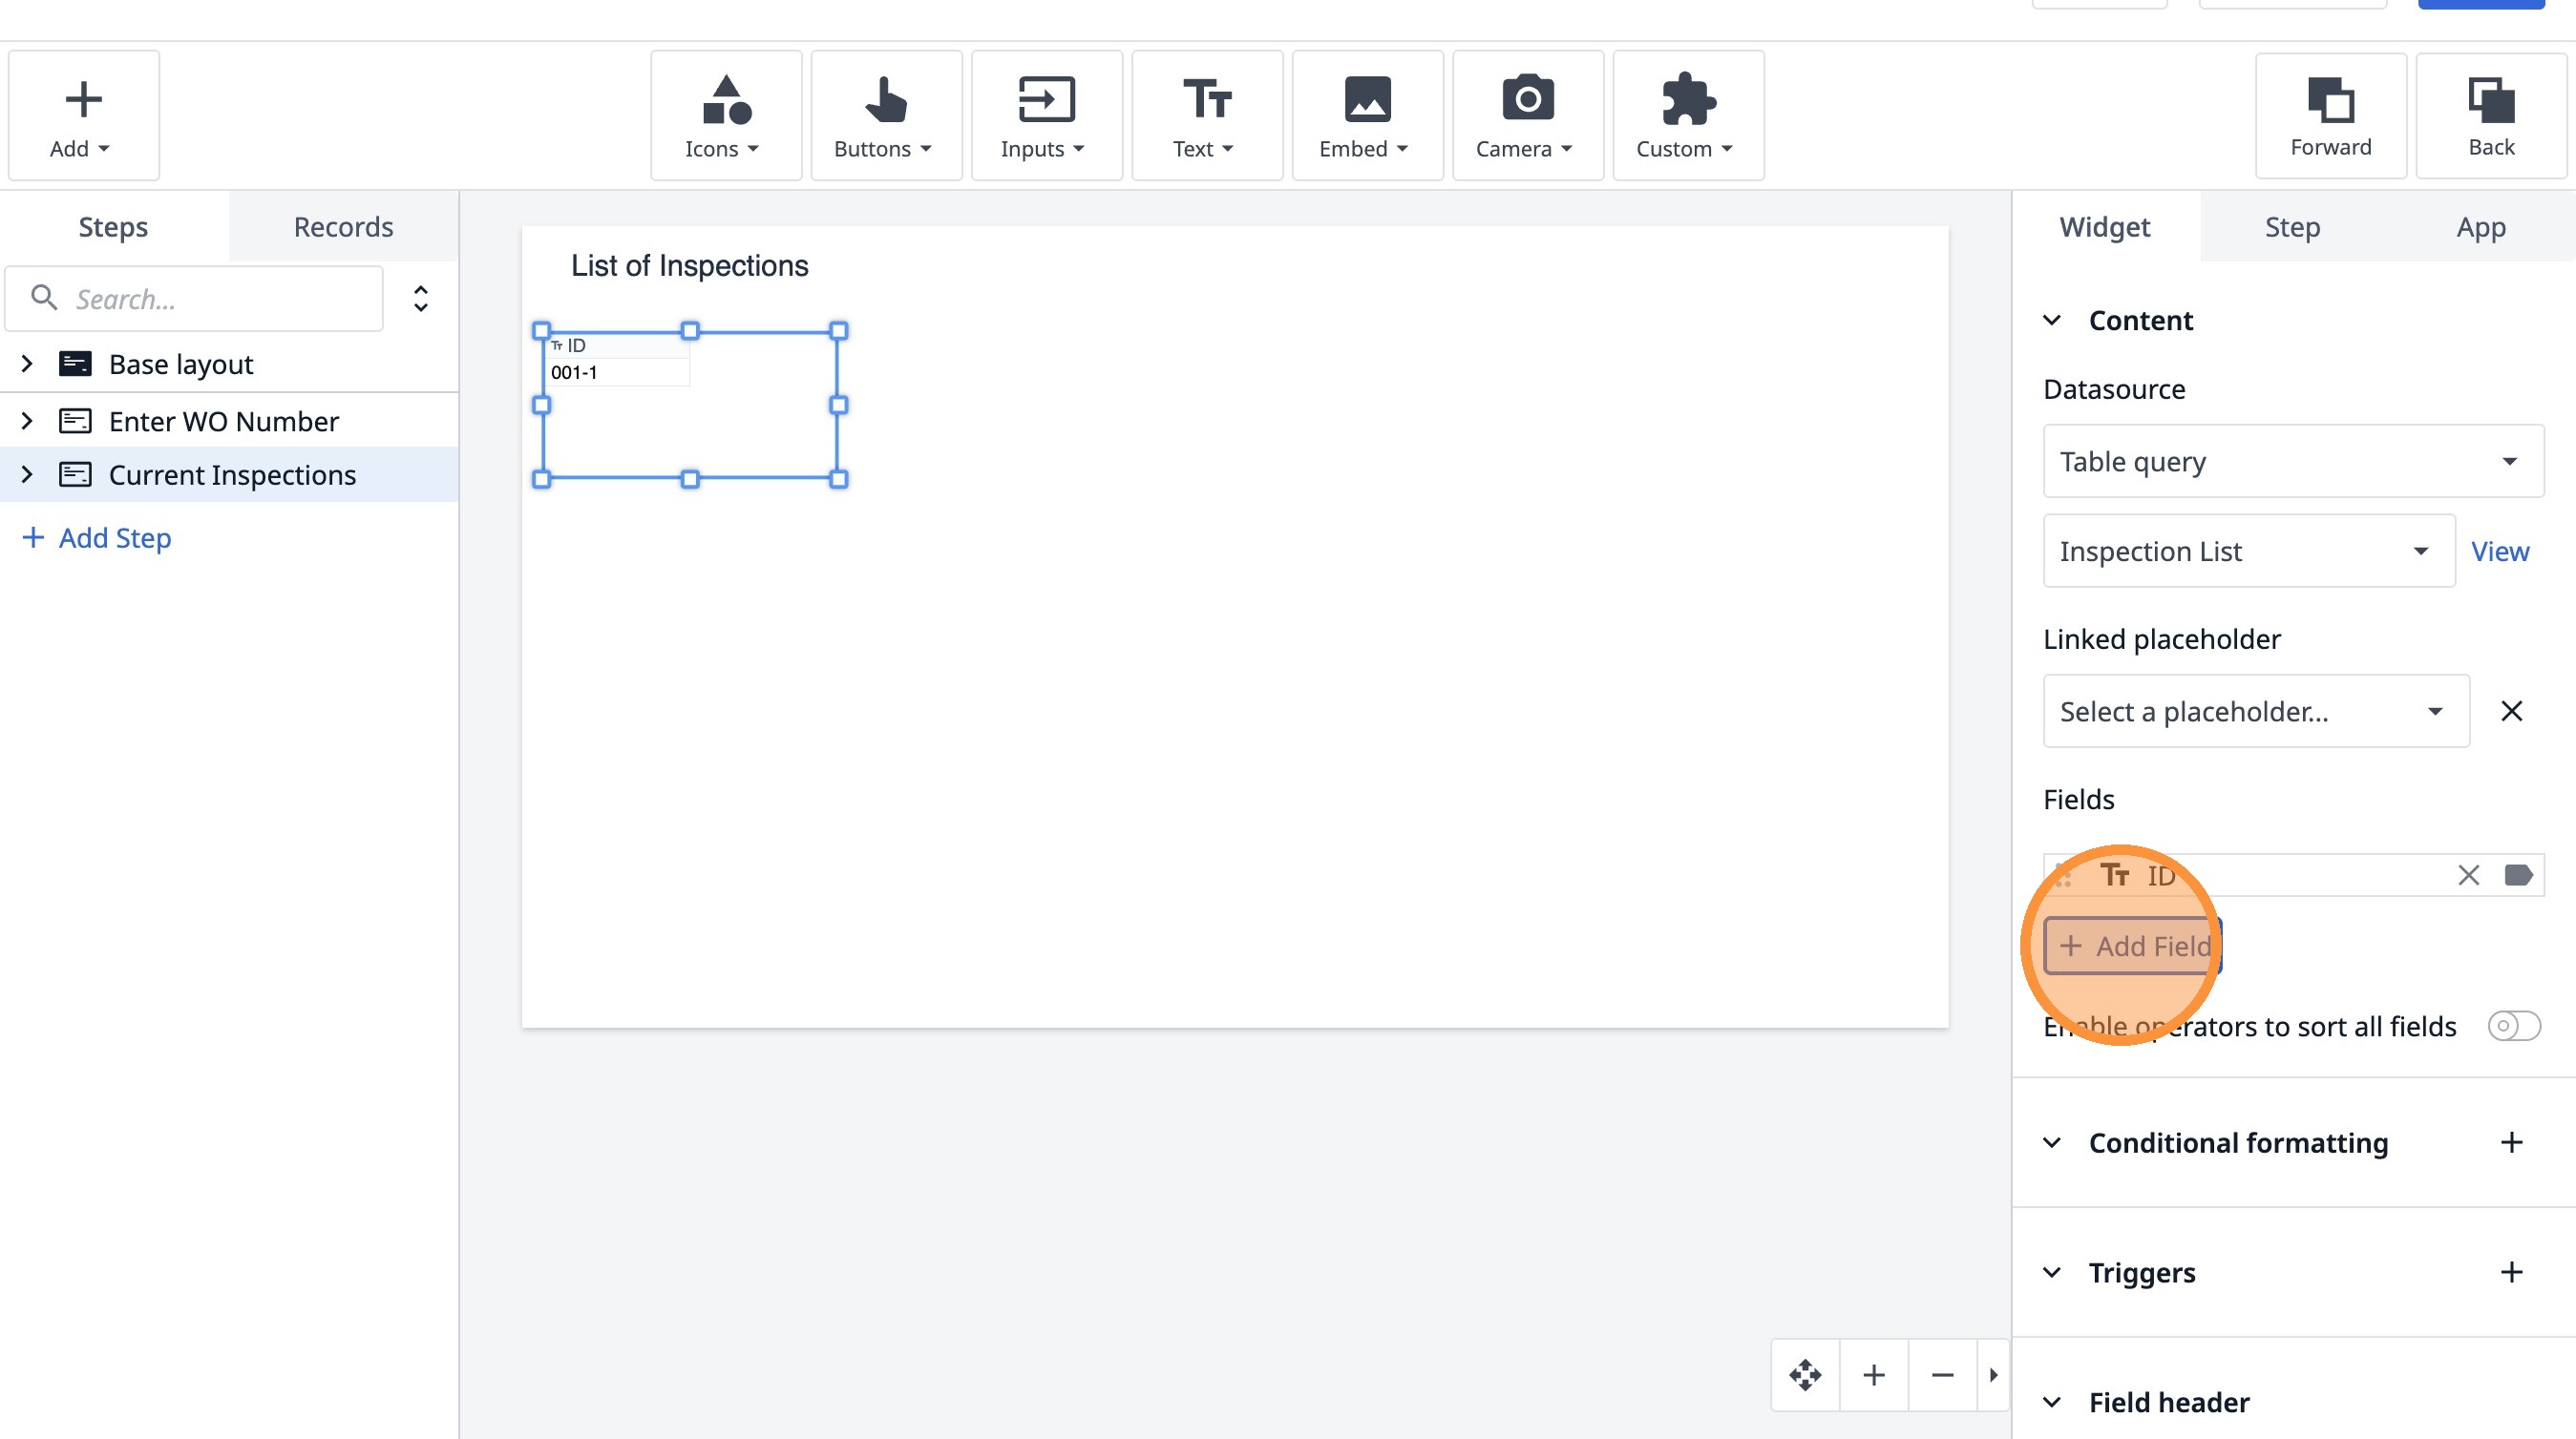The height and width of the screenshot is (1439, 2576).
Task: Click the View query link
Action: [x=2499, y=551]
